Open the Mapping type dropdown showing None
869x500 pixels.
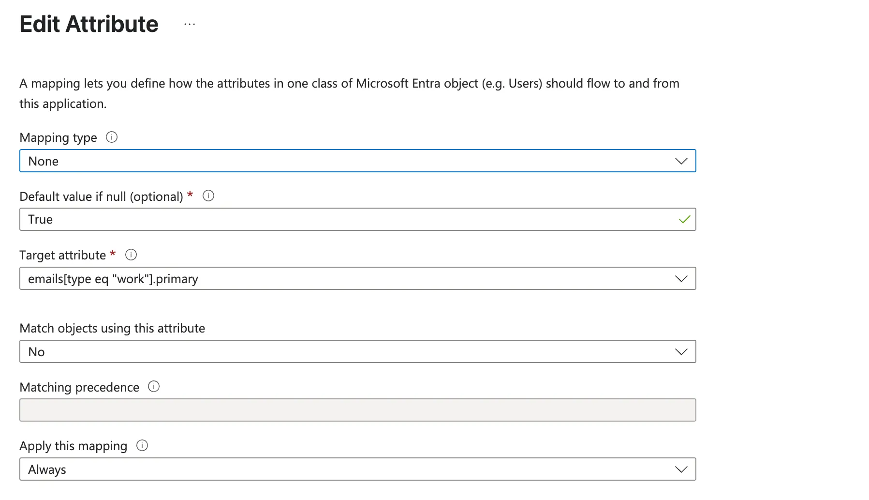click(x=357, y=161)
